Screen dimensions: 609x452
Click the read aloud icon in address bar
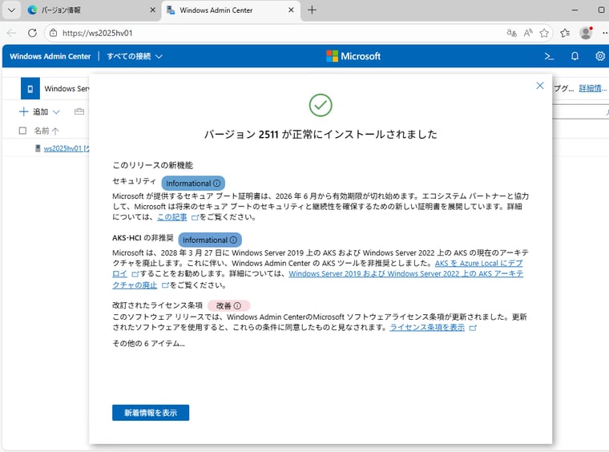(x=528, y=33)
